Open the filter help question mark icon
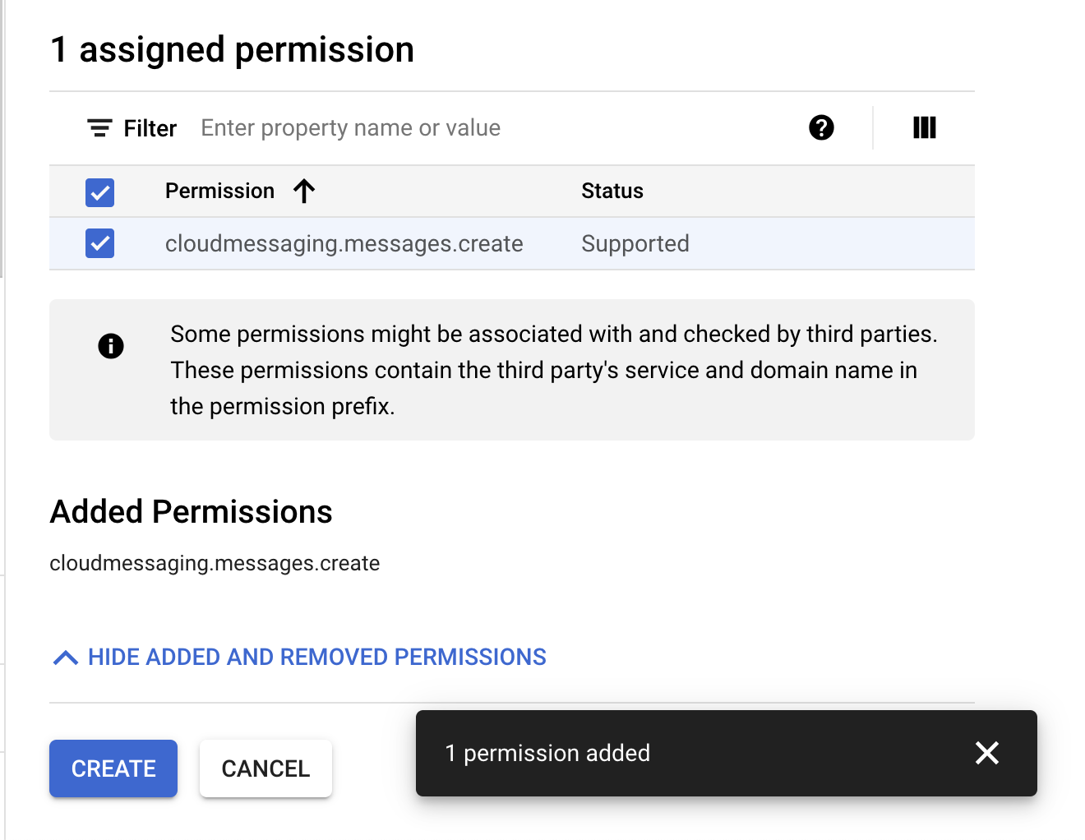1085x840 pixels. [821, 127]
